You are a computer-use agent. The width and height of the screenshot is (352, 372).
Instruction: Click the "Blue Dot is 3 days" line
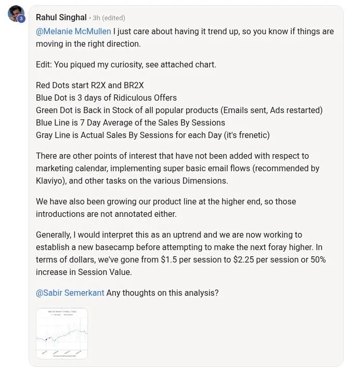coord(106,98)
